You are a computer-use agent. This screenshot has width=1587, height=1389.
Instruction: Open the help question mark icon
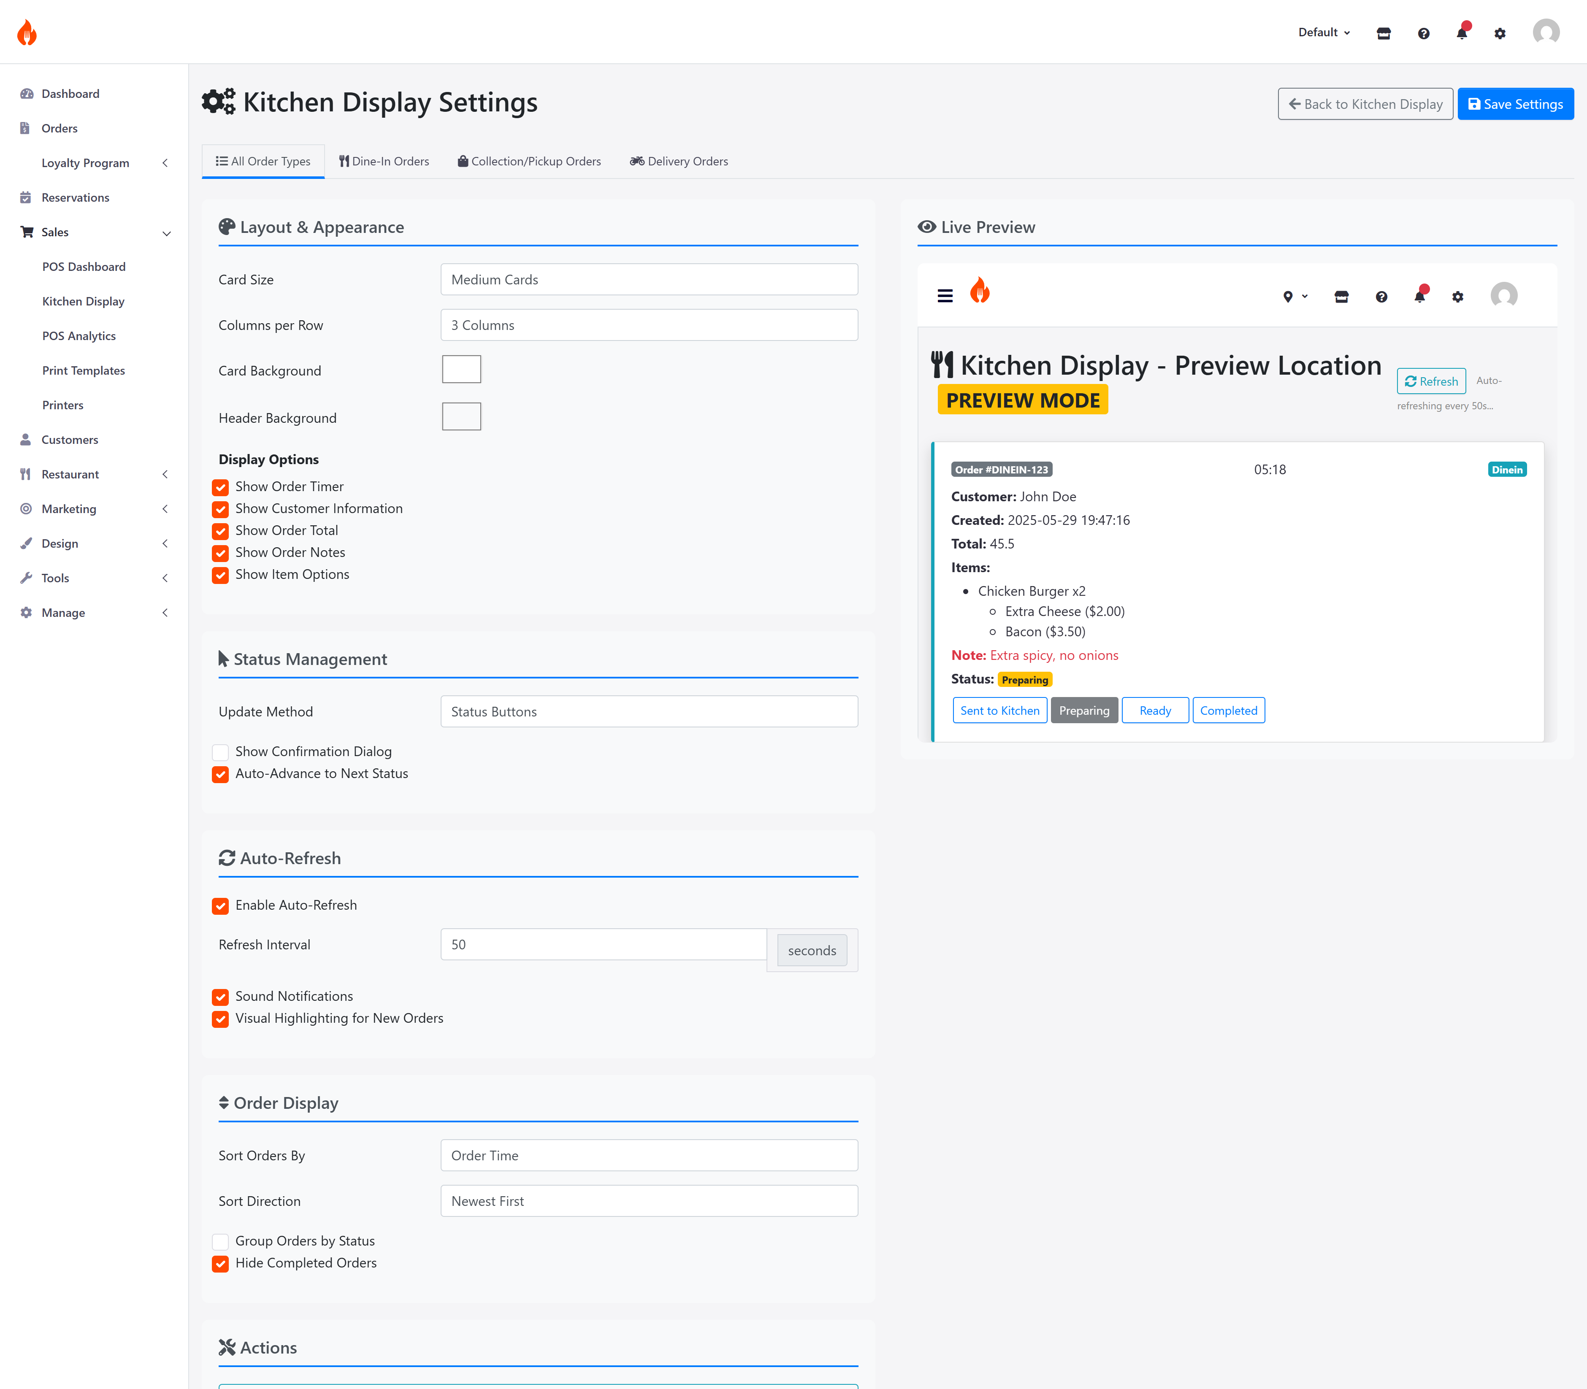pos(1423,33)
